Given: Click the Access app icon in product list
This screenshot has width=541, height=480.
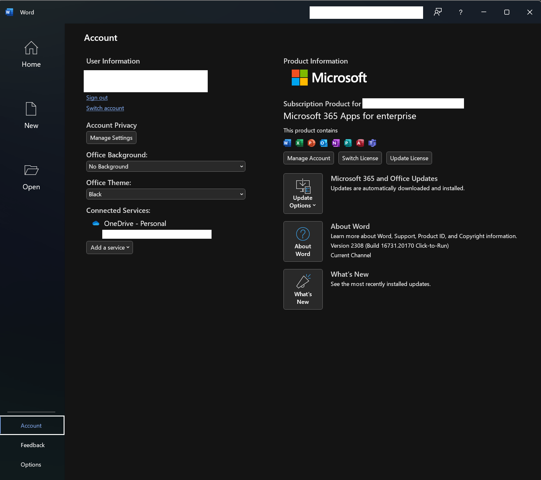Looking at the screenshot, I should pos(360,143).
